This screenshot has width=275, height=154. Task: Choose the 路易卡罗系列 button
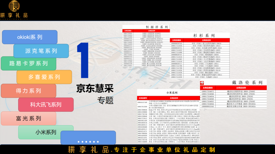pos(28,63)
